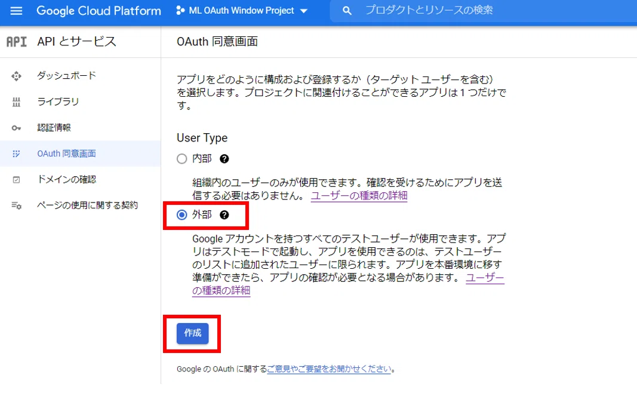Click the 認証情報 key icon

[16, 128]
